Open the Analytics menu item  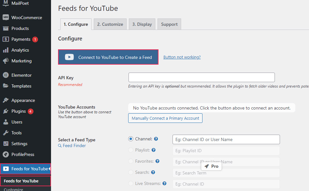(26, 50)
